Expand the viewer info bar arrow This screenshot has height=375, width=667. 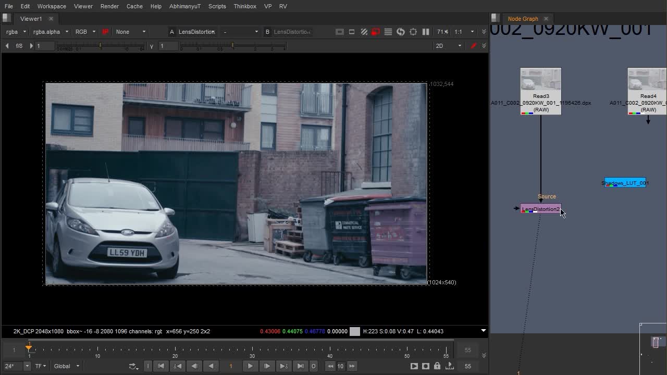pyautogui.click(x=483, y=331)
